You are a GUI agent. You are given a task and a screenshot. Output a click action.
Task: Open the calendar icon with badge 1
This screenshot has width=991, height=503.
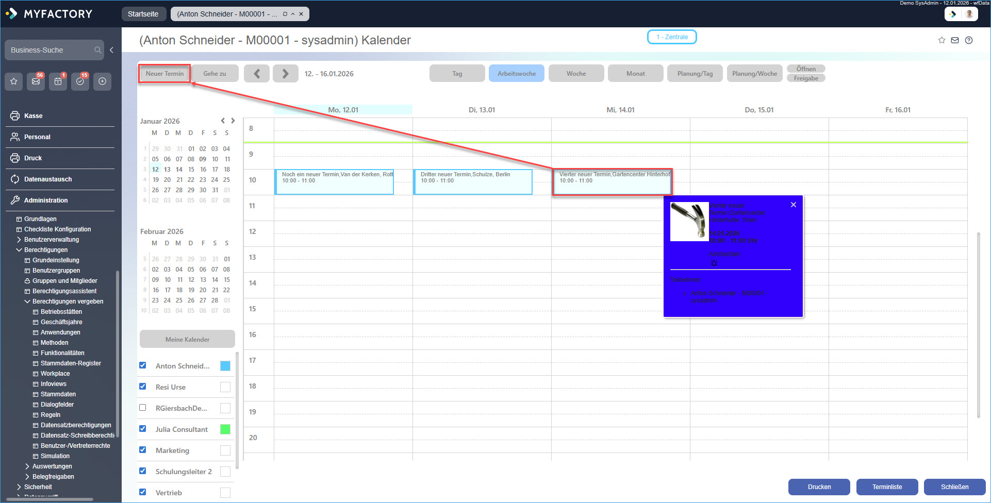[x=58, y=81]
